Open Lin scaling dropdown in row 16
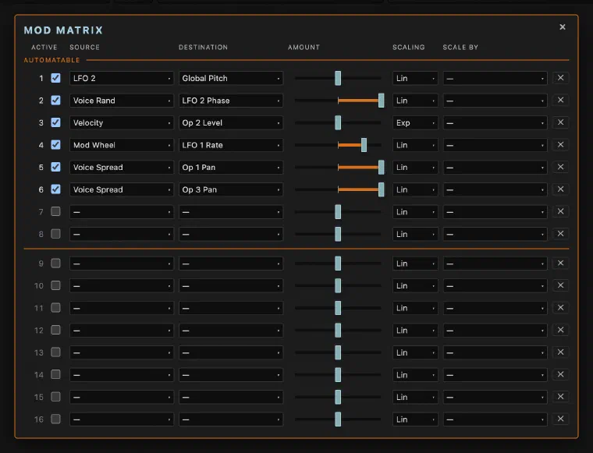The image size is (593, 453). pos(415,419)
